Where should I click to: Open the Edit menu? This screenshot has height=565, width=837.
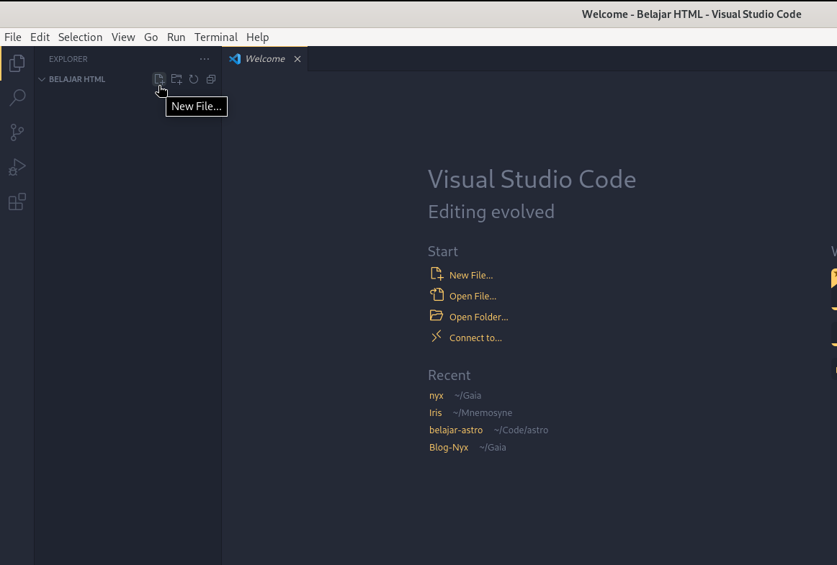40,37
